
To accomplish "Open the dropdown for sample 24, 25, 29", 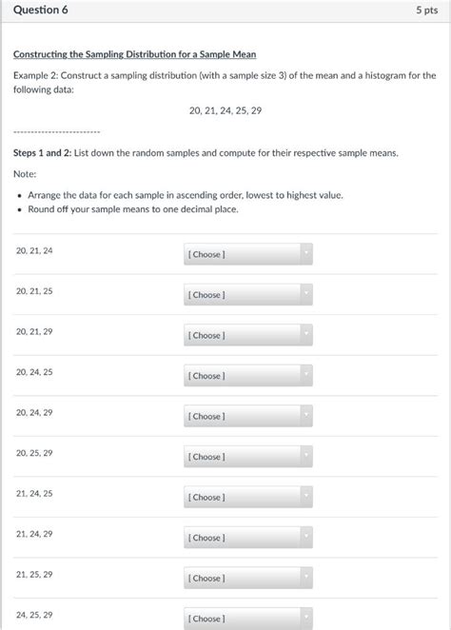I will click(x=247, y=619).
